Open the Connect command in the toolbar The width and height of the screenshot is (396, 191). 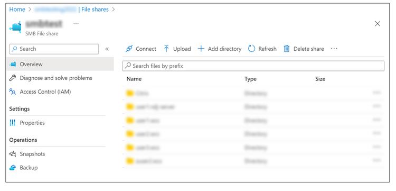tap(141, 49)
